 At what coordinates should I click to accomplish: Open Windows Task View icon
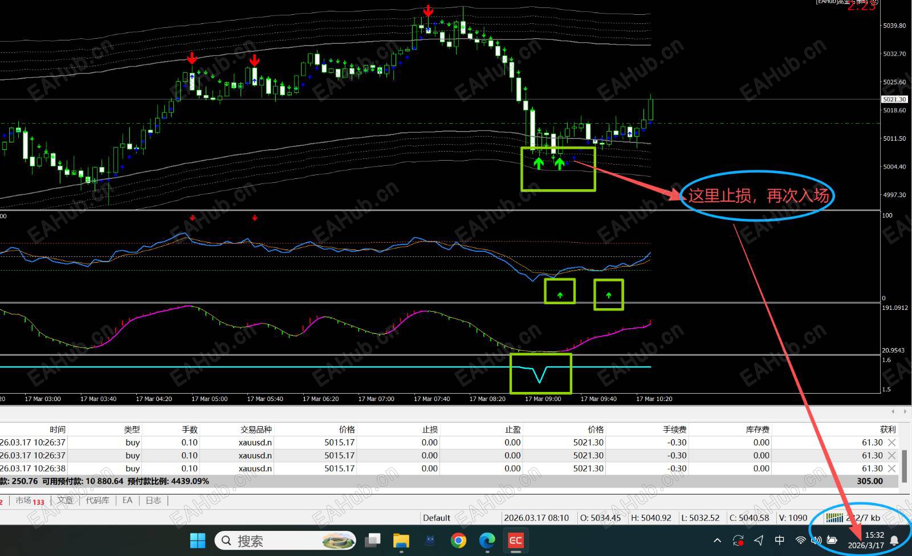(373, 541)
